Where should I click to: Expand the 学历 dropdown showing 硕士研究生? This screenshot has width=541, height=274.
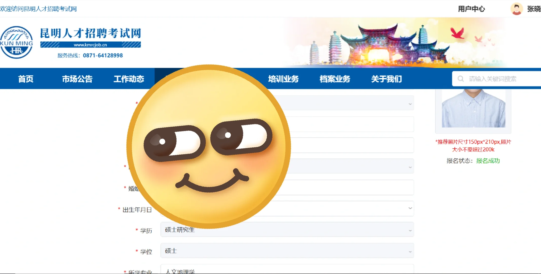point(287,230)
